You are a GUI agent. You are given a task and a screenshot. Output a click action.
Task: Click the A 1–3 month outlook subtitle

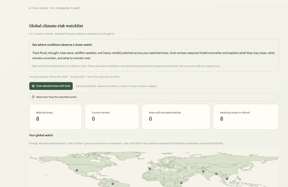click(71, 34)
